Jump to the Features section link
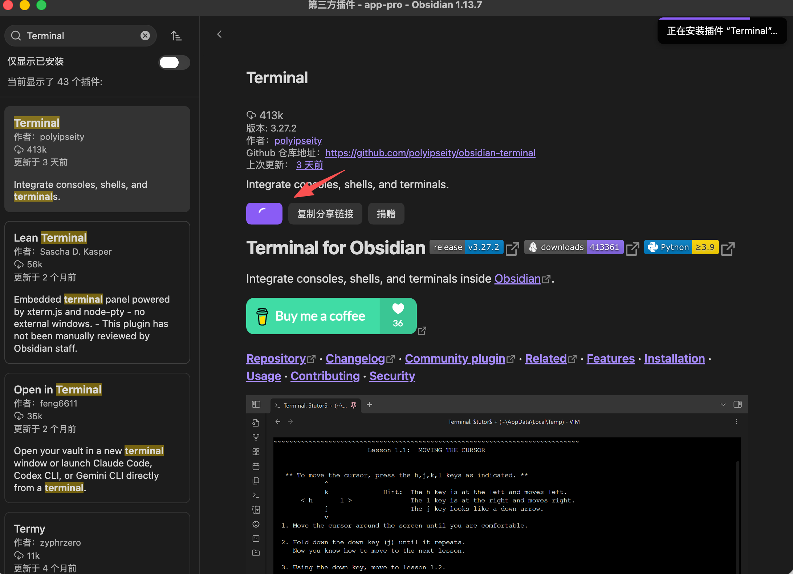Viewport: 793px width, 574px height. point(611,359)
